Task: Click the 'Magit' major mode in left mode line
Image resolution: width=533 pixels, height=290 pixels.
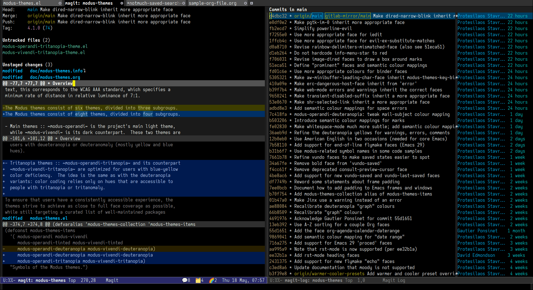Action: [112, 280]
